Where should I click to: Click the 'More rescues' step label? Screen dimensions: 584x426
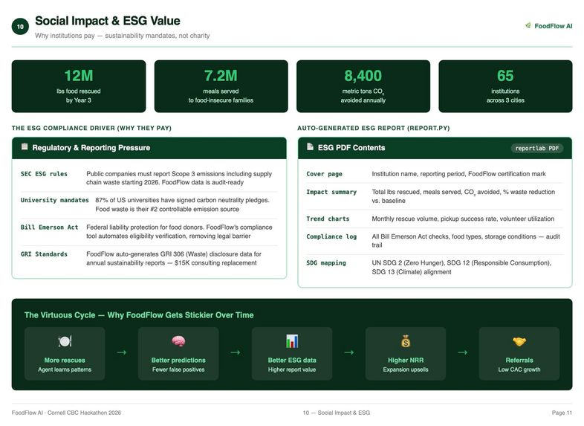65,360
